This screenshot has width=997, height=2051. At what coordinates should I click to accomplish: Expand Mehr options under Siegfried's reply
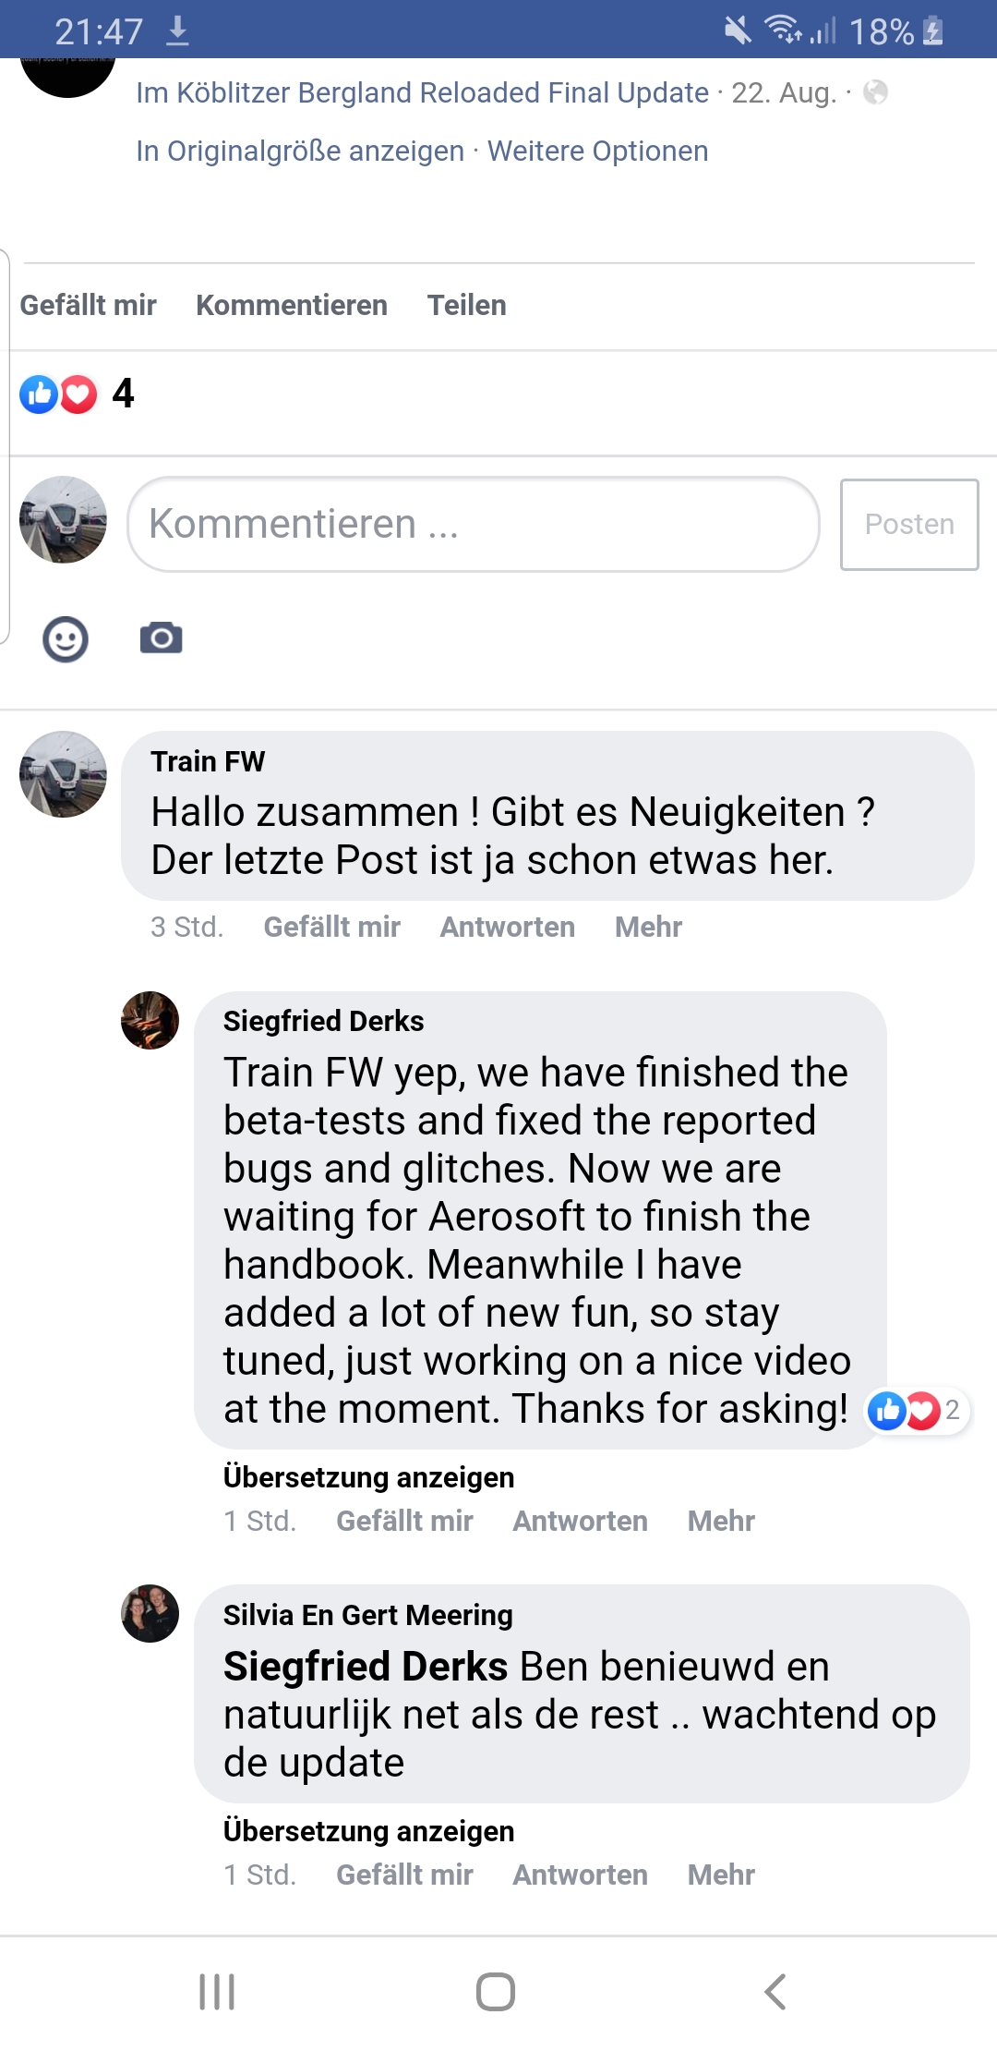721,1521
